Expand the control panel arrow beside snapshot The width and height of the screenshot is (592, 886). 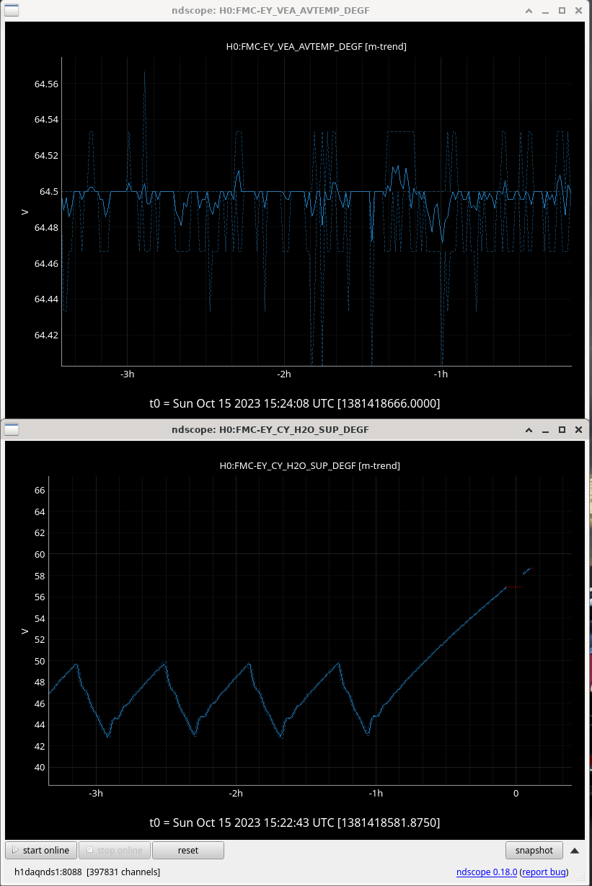click(x=575, y=850)
